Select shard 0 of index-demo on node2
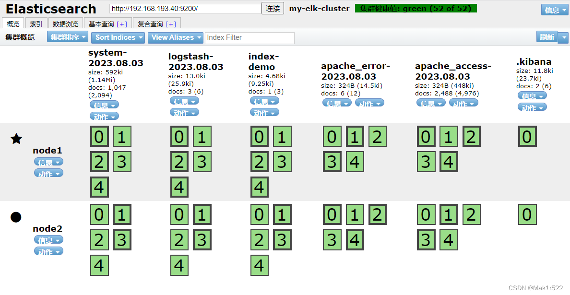This screenshot has height=295, width=570. [x=259, y=214]
